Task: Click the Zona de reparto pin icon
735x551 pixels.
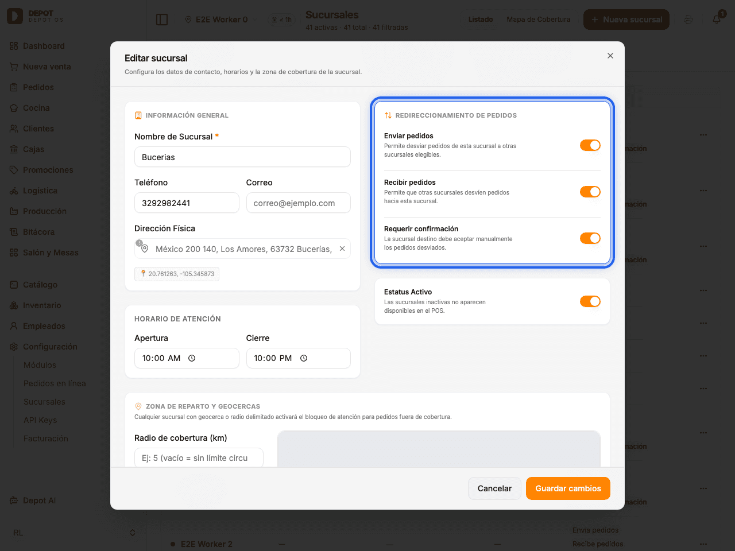Action: 138,406
